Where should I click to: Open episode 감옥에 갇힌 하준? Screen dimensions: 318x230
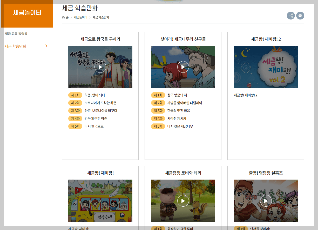pos(96,119)
